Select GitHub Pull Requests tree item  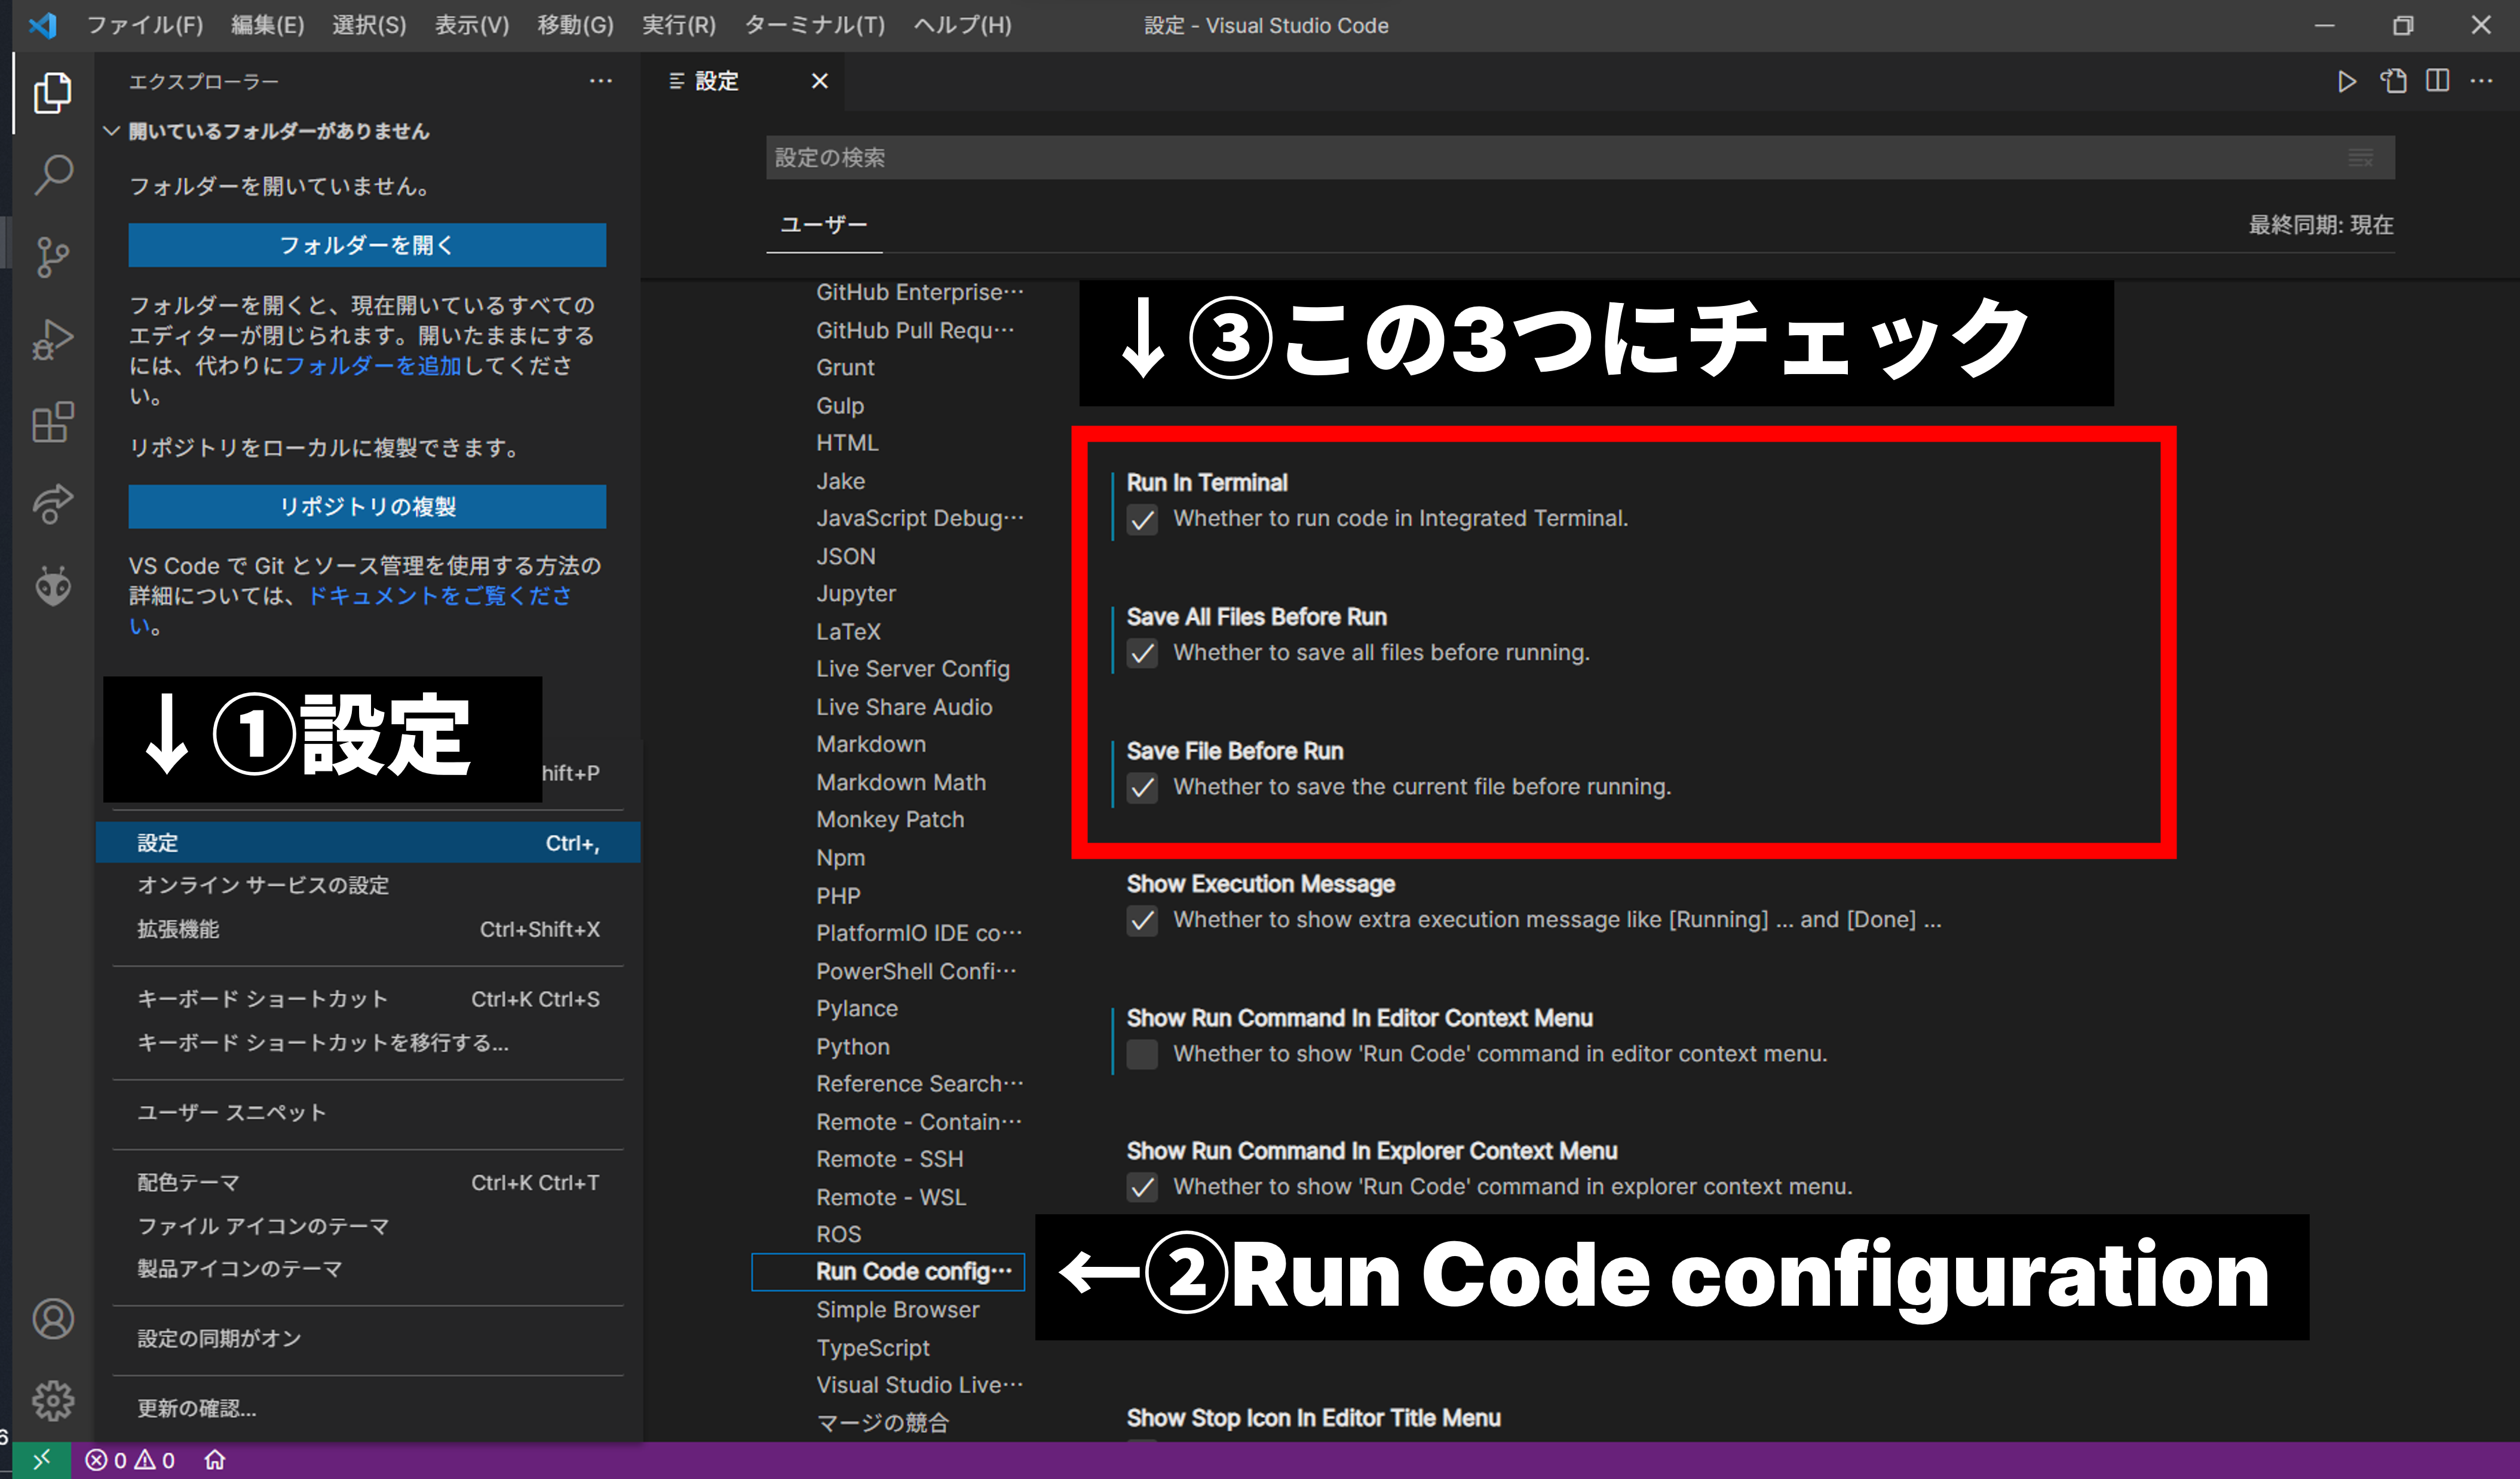[915, 330]
